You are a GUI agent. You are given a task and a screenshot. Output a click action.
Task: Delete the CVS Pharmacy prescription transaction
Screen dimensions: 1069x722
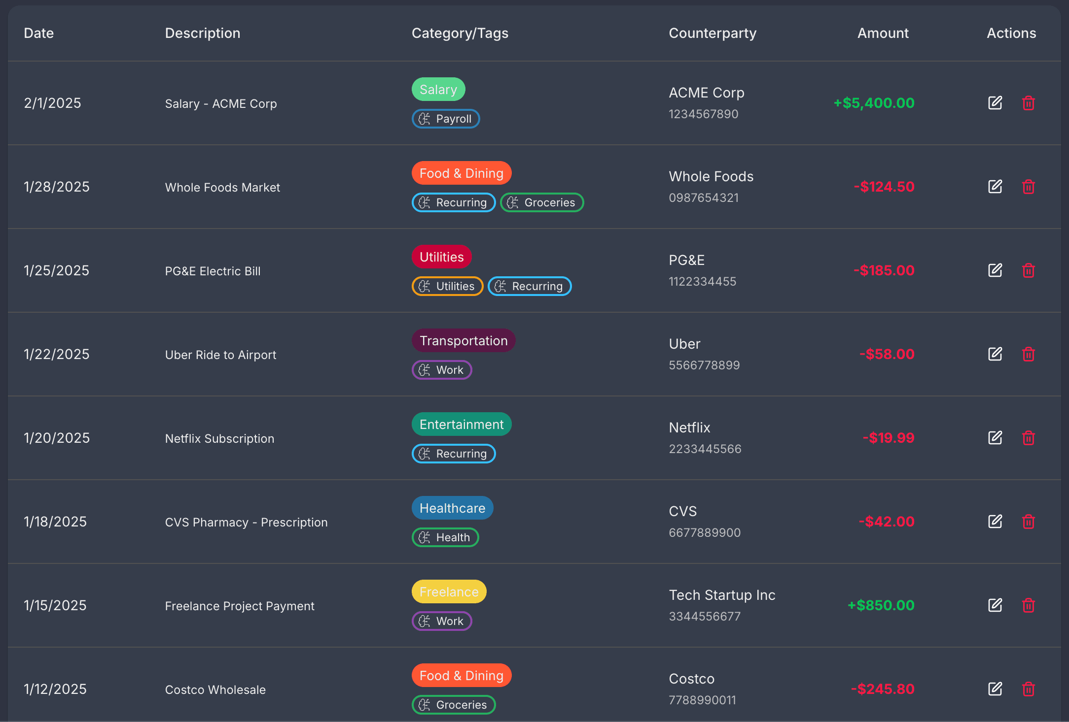1028,522
